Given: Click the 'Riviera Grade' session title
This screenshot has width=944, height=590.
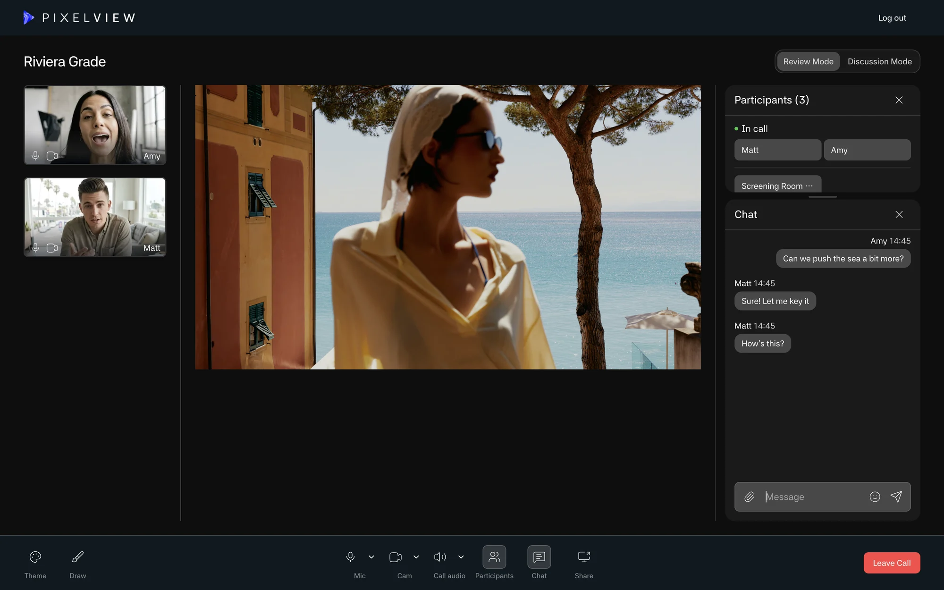Looking at the screenshot, I should point(65,61).
